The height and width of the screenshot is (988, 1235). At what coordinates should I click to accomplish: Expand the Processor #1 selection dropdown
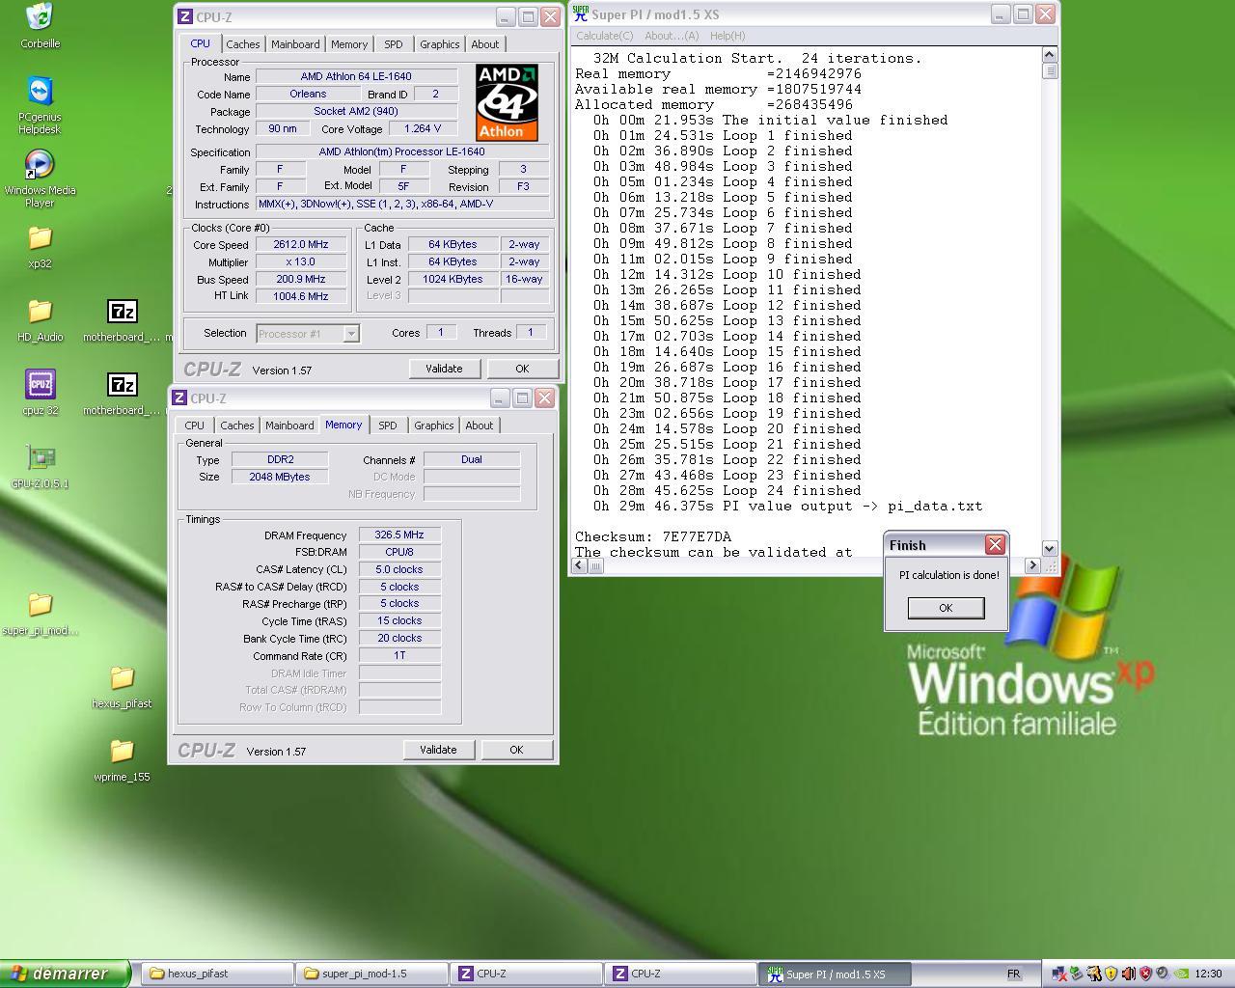pyautogui.click(x=351, y=334)
